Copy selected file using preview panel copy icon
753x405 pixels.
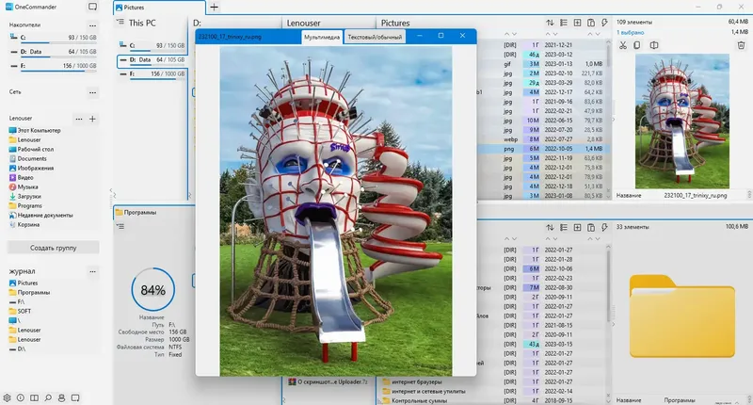coord(637,45)
